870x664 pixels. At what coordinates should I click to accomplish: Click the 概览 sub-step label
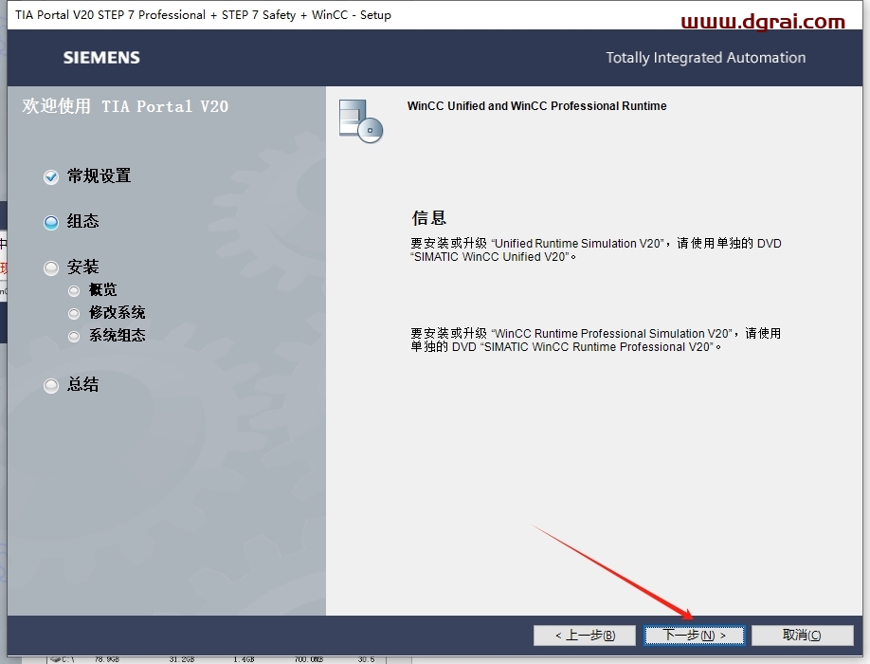click(103, 290)
